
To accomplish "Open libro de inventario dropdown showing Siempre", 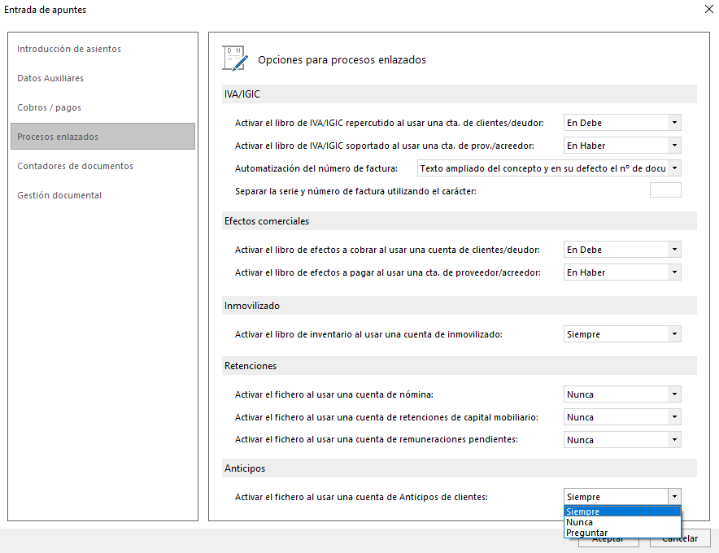I will tap(622, 334).
